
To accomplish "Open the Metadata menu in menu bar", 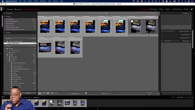I will pos(43,1).
